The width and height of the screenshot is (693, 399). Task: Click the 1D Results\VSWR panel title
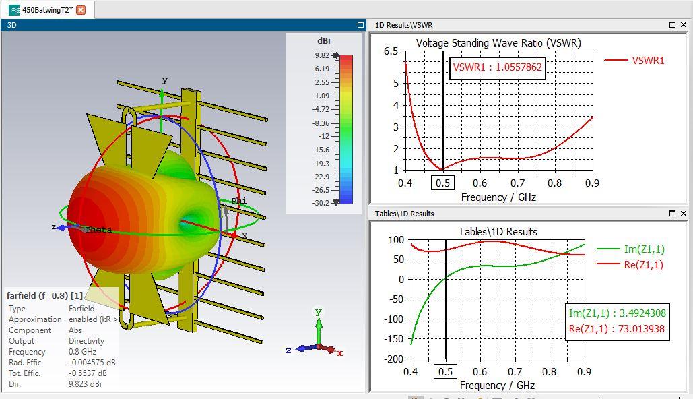(403, 25)
